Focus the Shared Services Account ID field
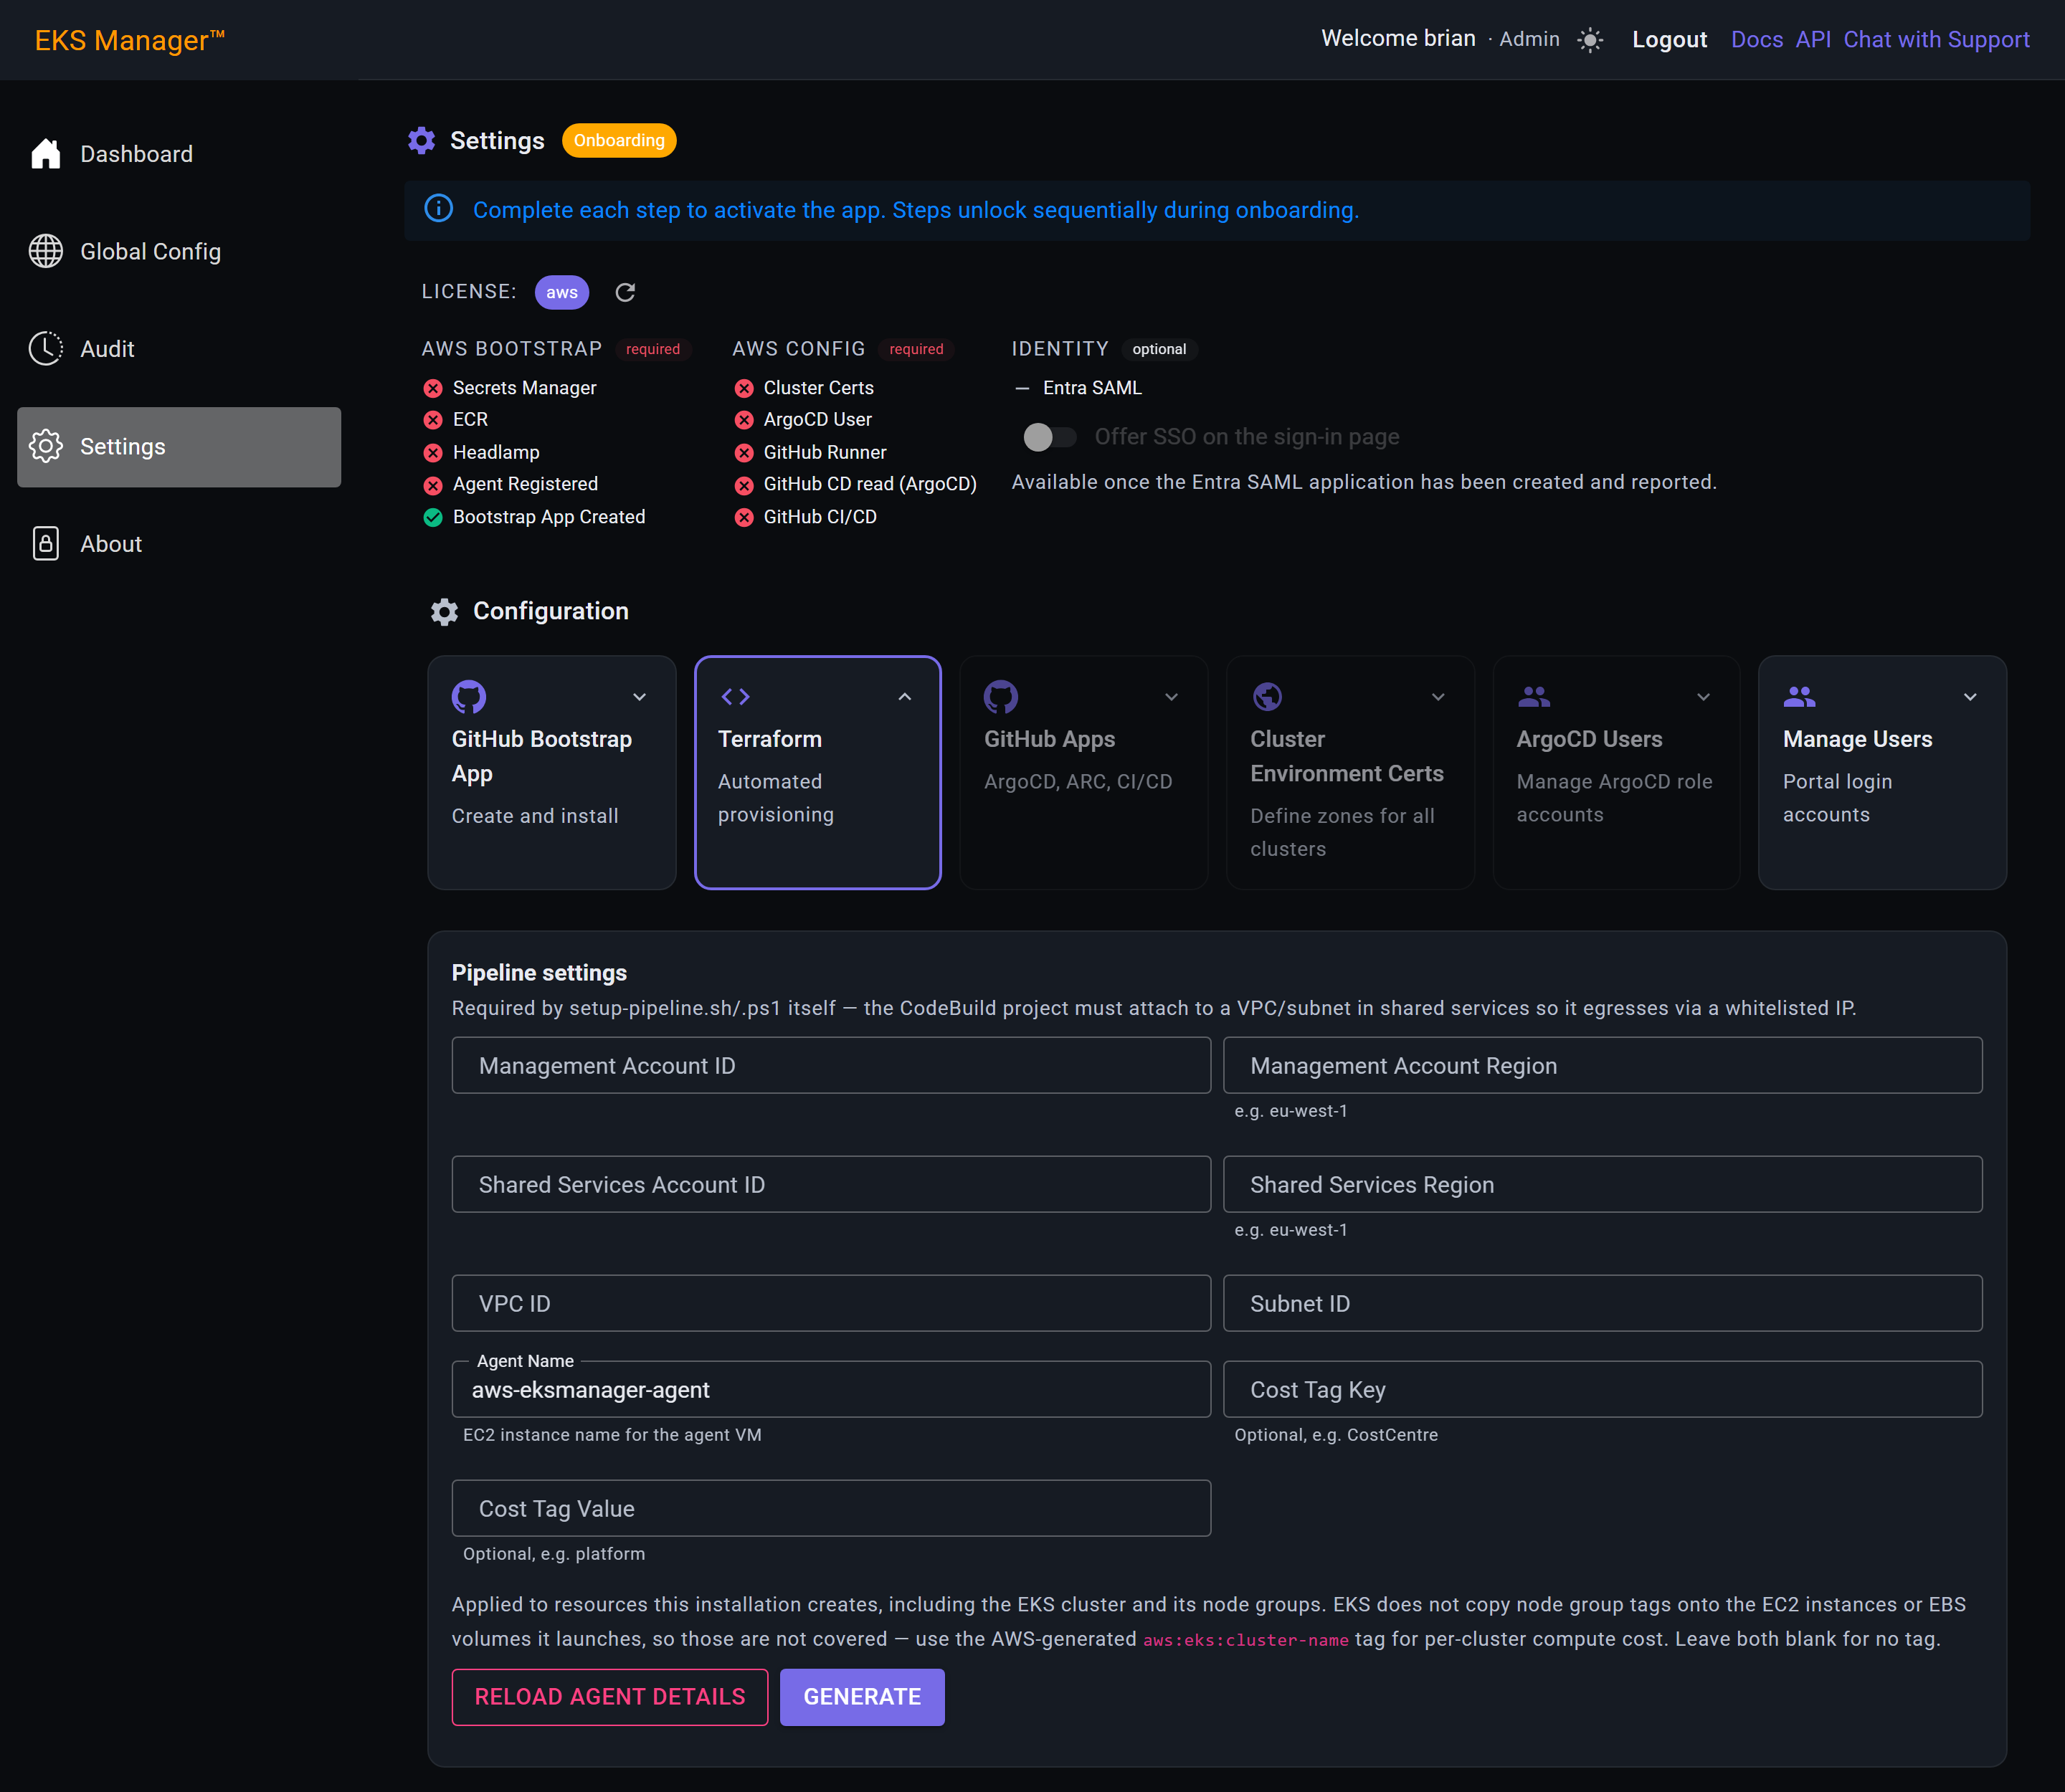 point(830,1184)
